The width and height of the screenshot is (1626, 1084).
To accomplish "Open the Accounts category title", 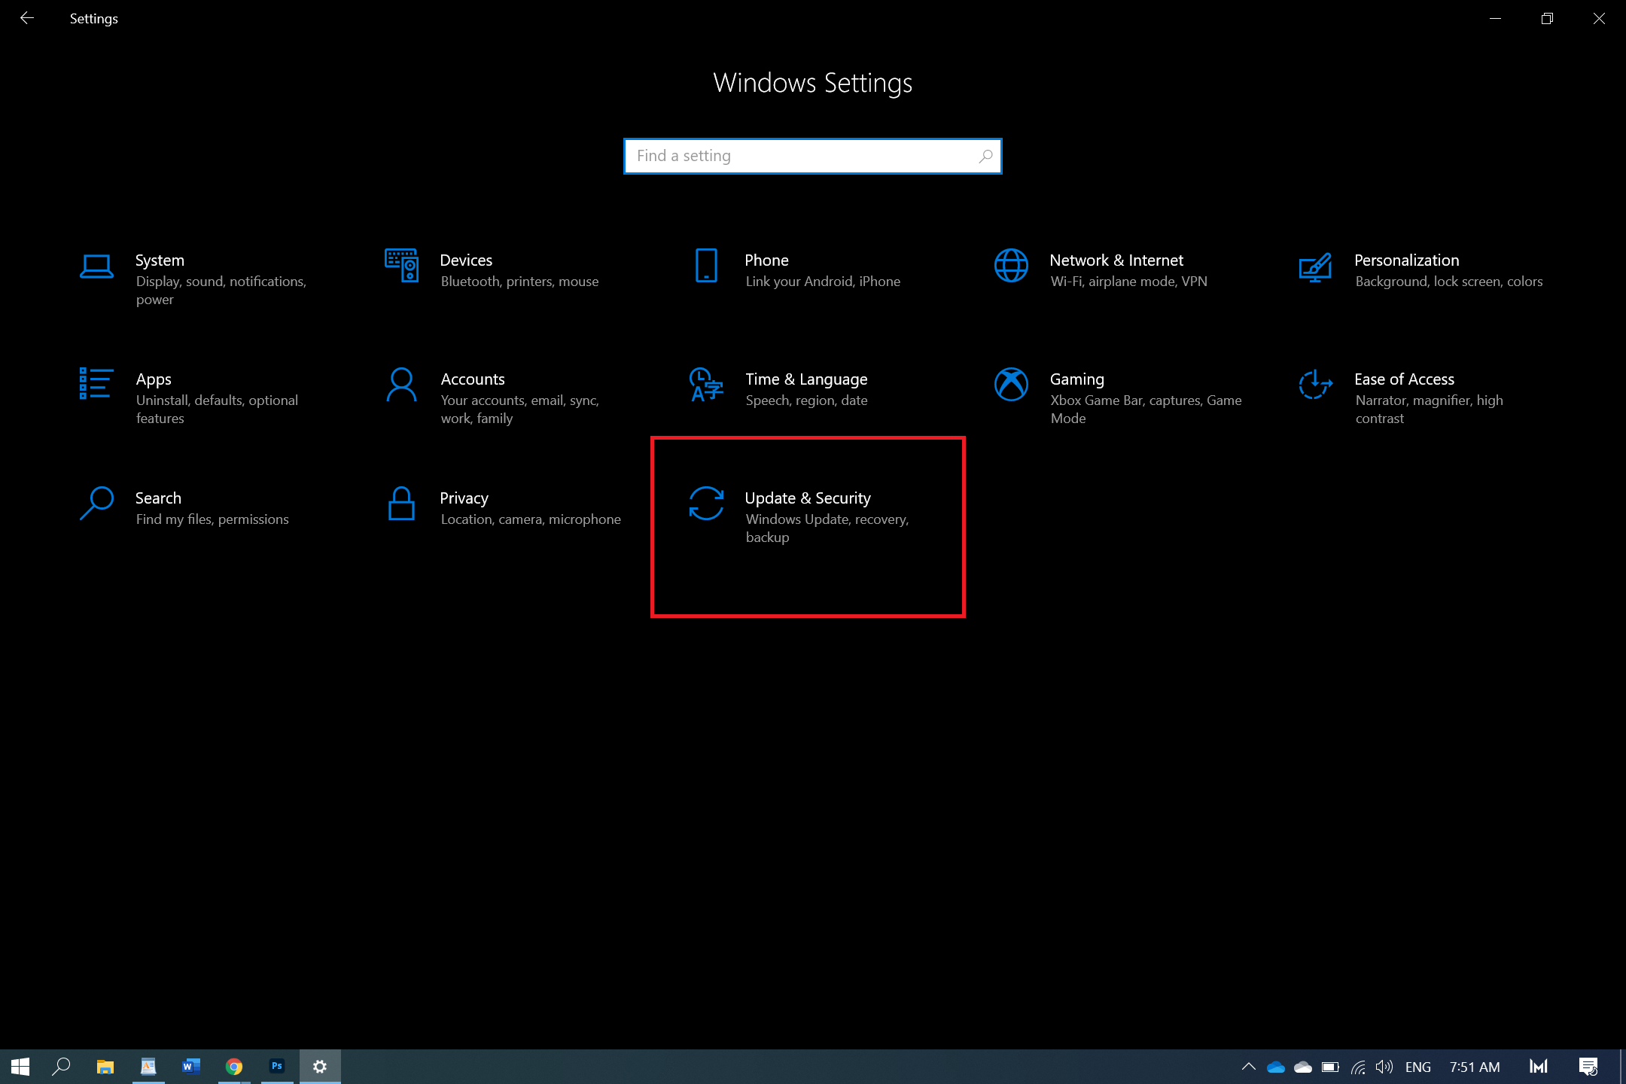I will point(473,379).
